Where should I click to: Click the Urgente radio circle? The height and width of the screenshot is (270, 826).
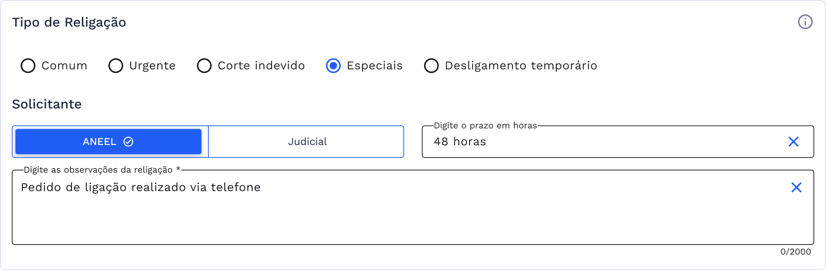click(x=116, y=66)
